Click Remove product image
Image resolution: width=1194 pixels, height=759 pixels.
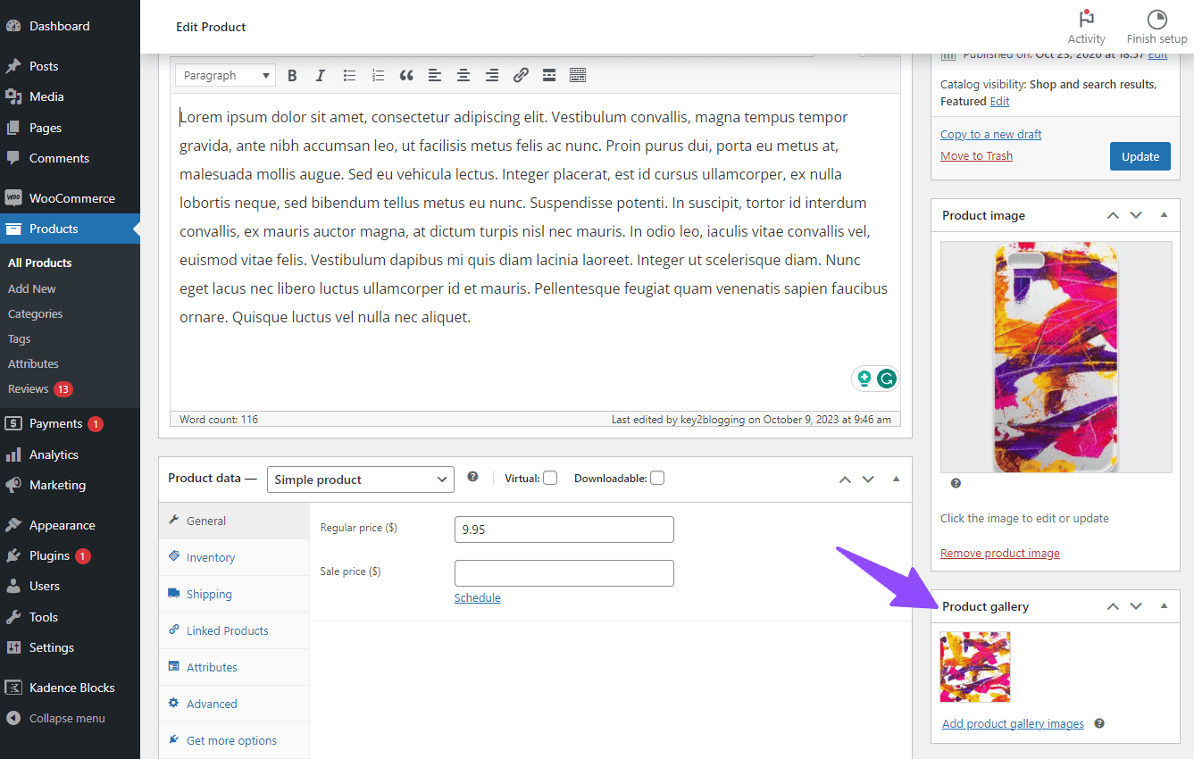tap(999, 553)
